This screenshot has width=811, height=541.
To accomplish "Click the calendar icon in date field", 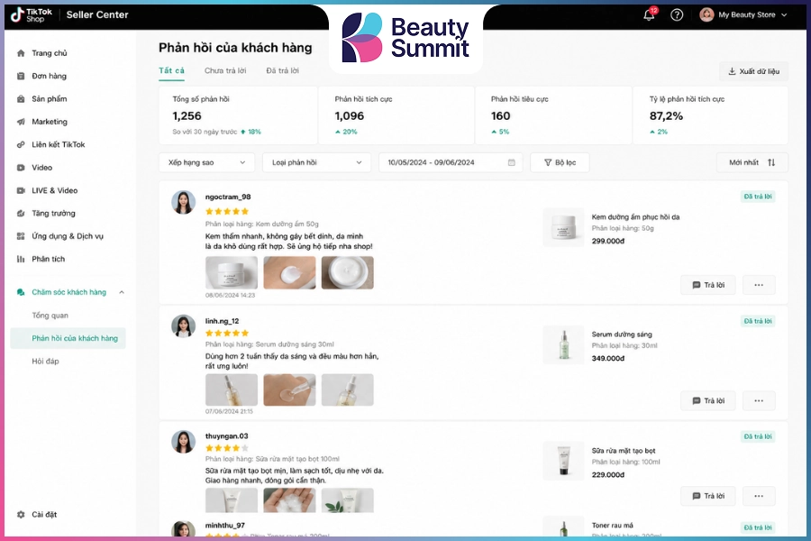I will 511,162.
